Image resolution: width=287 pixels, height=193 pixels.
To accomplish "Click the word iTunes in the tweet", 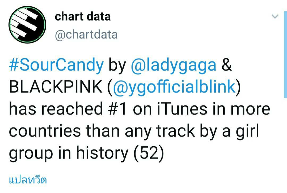I will click(182, 109).
